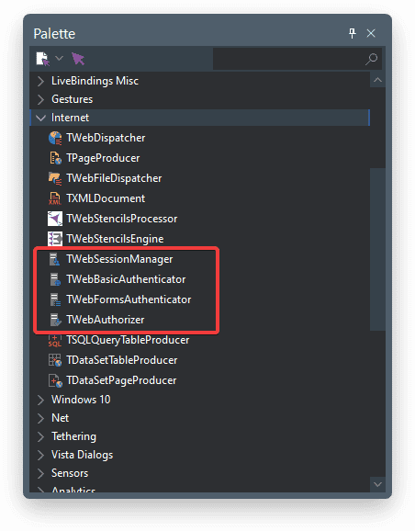Select the TWebDispatcher component icon
The height and width of the screenshot is (531, 415).
55,138
